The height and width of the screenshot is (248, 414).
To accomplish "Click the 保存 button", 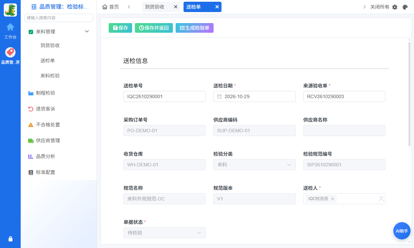I will (x=120, y=28).
